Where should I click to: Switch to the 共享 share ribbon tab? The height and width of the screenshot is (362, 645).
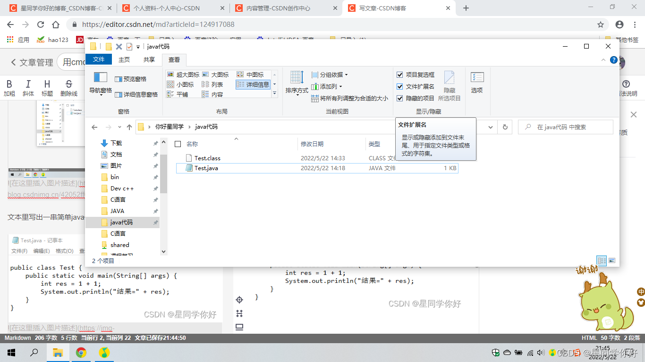click(149, 59)
